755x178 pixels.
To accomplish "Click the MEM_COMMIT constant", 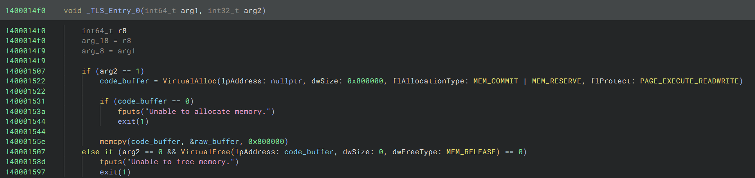I will 496,81.
